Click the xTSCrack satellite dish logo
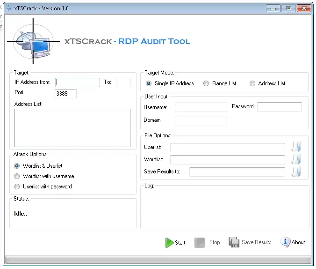The height and width of the screenshot is (269, 316). tap(33, 41)
